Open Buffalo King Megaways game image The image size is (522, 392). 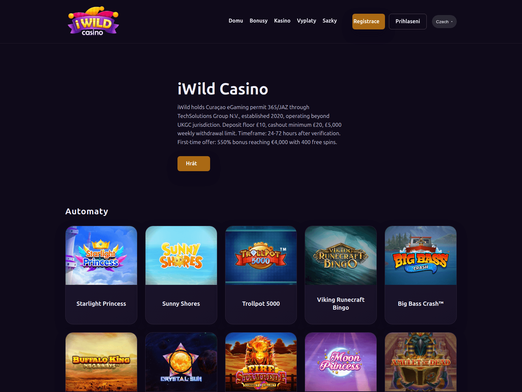click(101, 362)
